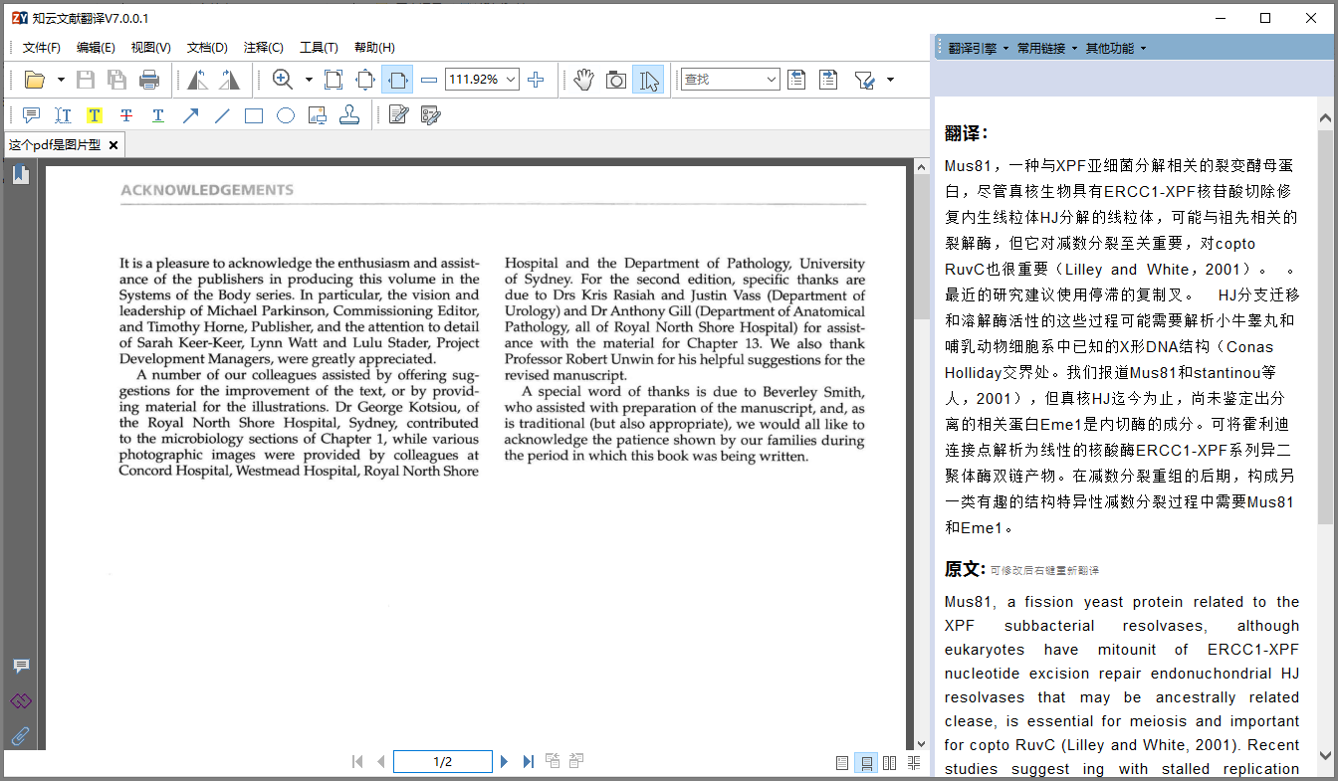This screenshot has width=1338, height=781.
Task: Jump to the last page
Action: (x=528, y=762)
